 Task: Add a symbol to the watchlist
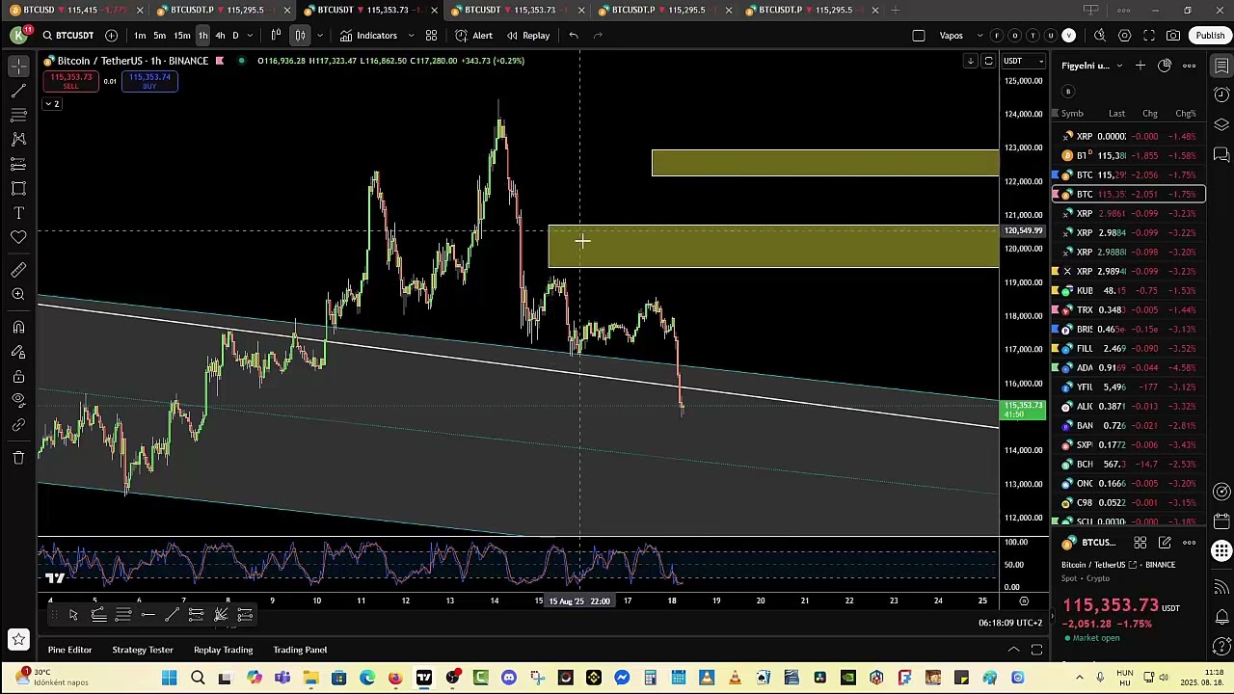(x=1140, y=66)
